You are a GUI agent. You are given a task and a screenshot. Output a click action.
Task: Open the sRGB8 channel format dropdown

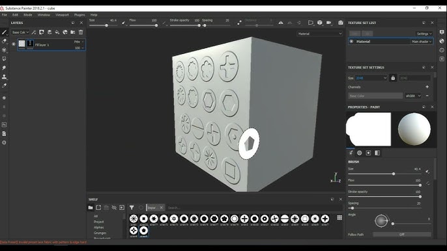tap(413, 96)
